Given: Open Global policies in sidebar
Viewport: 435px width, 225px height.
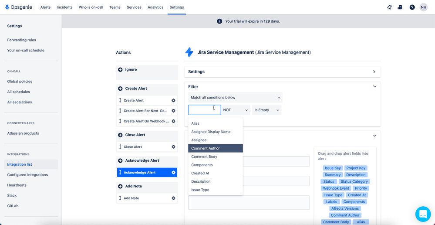Looking at the screenshot, I should tap(20, 82).
